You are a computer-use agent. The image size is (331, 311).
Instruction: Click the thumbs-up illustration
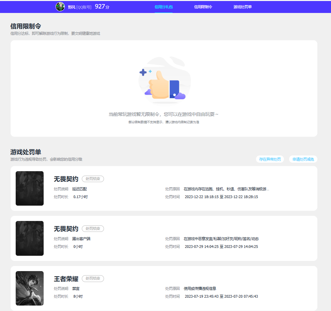(164, 80)
